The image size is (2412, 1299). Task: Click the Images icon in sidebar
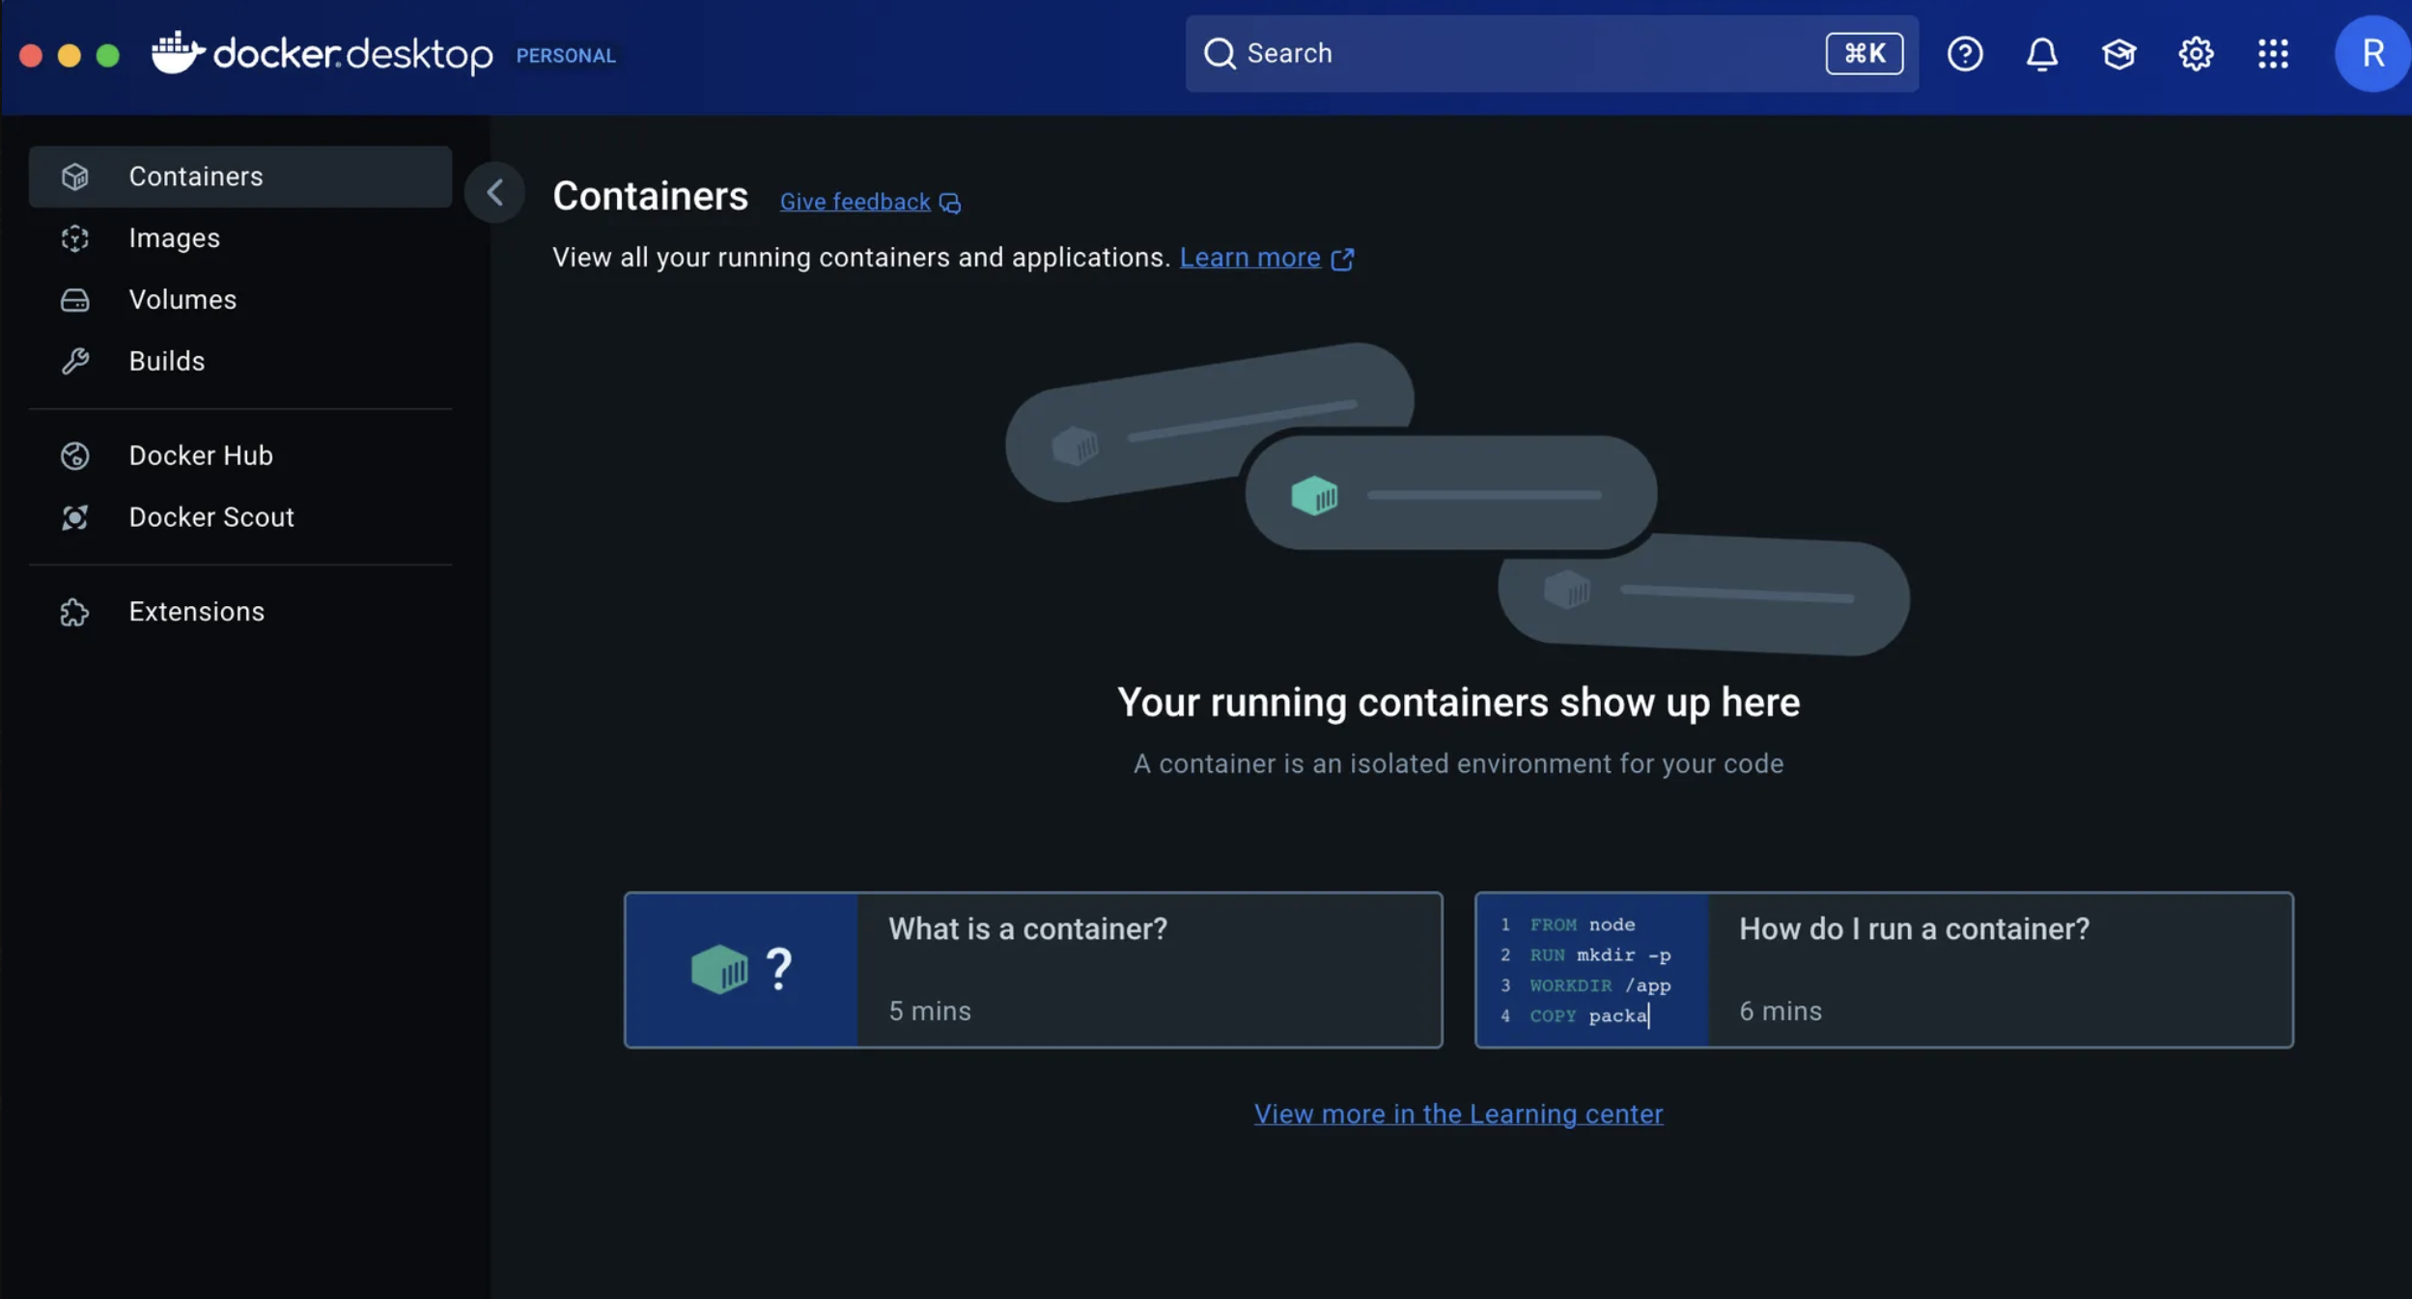[75, 238]
